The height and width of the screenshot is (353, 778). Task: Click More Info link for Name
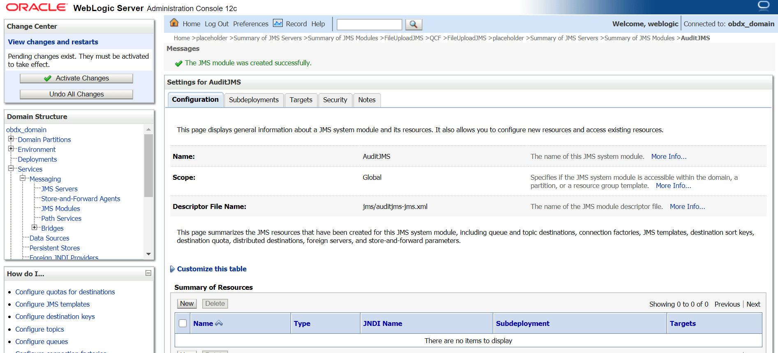tap(669, 156)
